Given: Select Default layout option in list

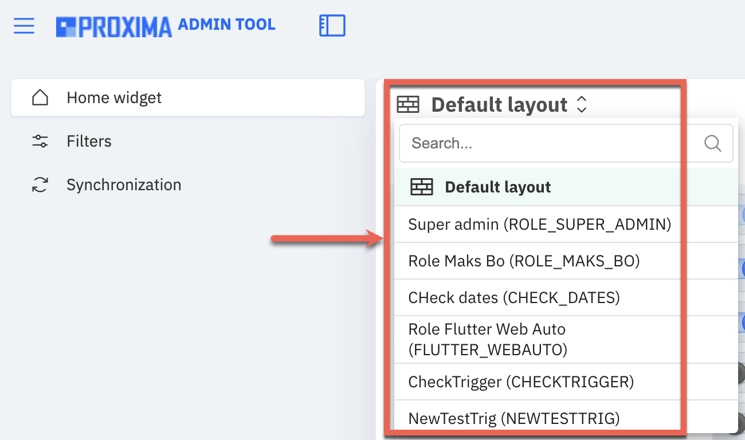Looking at the screenshot, I should click(566, 187).
